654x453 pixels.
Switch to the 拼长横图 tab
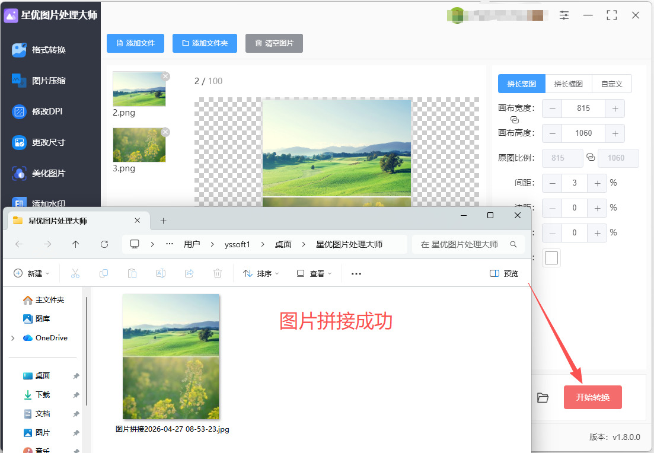[568, 84]
